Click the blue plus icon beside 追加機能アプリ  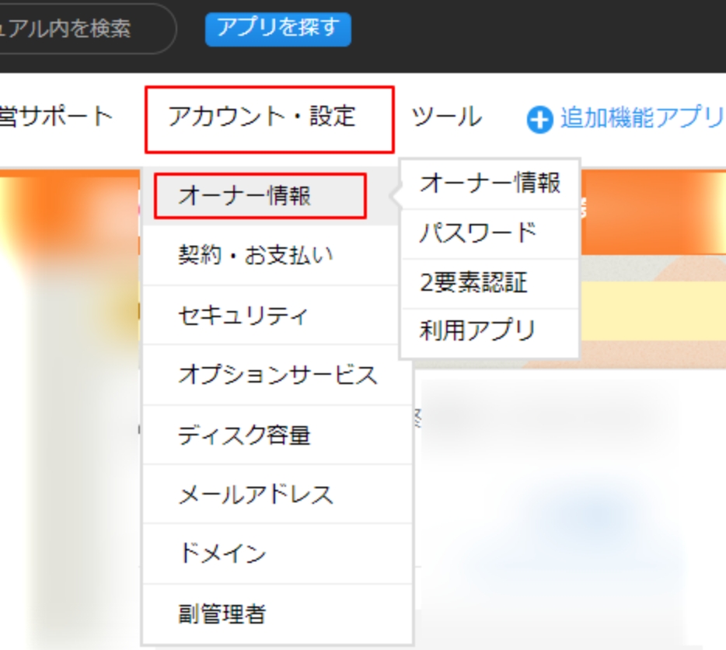point(539,120)
